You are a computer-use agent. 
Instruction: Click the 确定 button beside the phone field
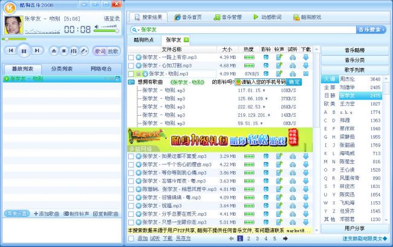pyautogui.click(x=294, y=82)
